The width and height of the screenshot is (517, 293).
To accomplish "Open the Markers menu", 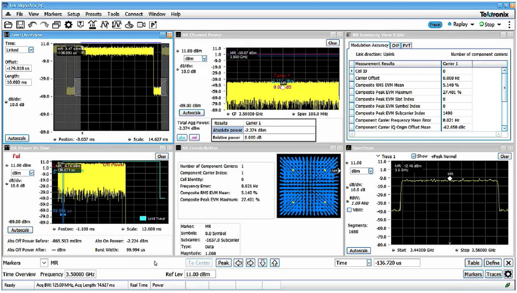I will 52,14.
